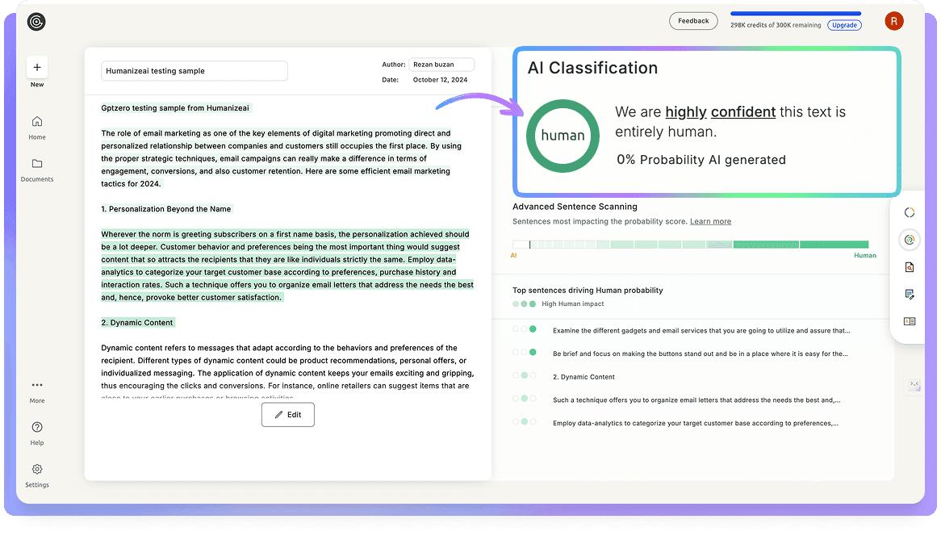Image resolution: width=941 pixels, height=536 pixels.
Task: Collapse the right side panel
Action: click(914, 385)
